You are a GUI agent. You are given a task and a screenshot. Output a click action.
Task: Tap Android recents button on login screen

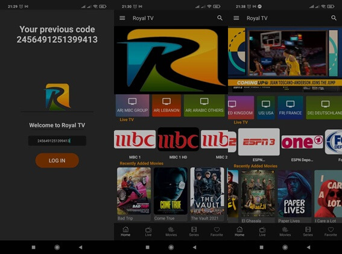point(33,247)
